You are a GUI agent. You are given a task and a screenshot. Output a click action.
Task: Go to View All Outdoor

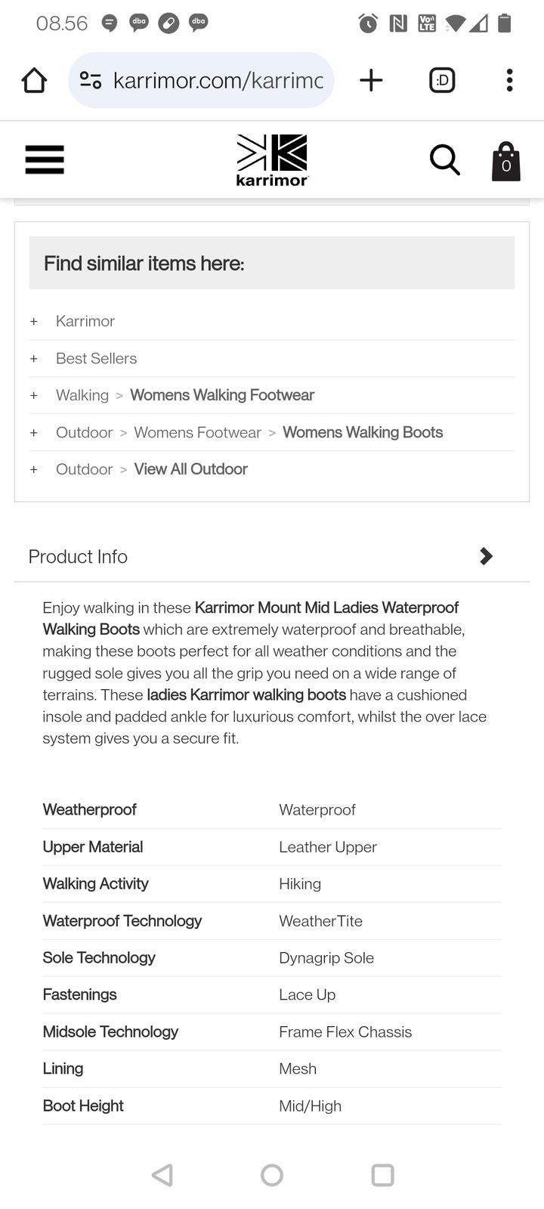(190, 469)
